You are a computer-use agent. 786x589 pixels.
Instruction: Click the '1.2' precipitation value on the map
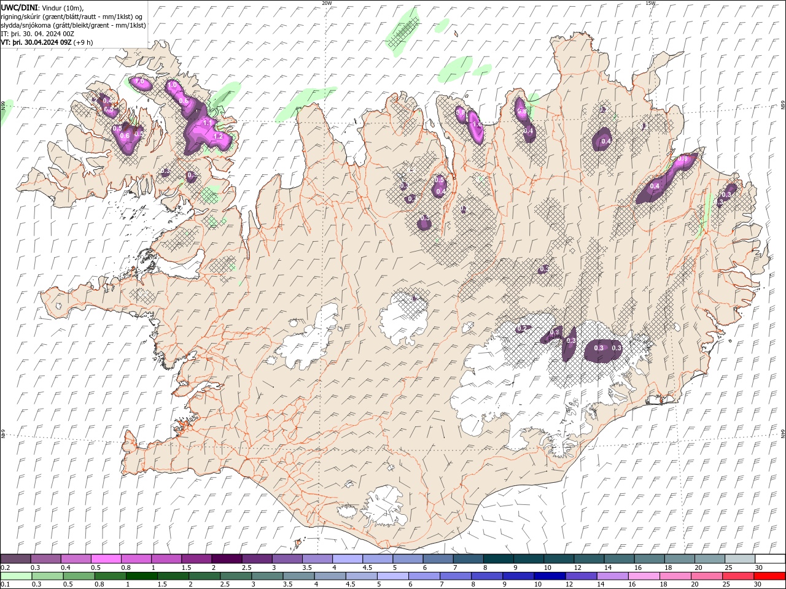click(217, 136)
